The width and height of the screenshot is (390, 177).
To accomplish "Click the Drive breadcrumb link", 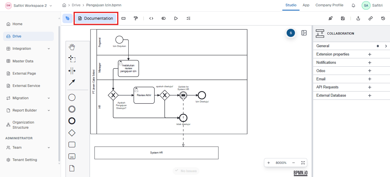I will 76,5.
